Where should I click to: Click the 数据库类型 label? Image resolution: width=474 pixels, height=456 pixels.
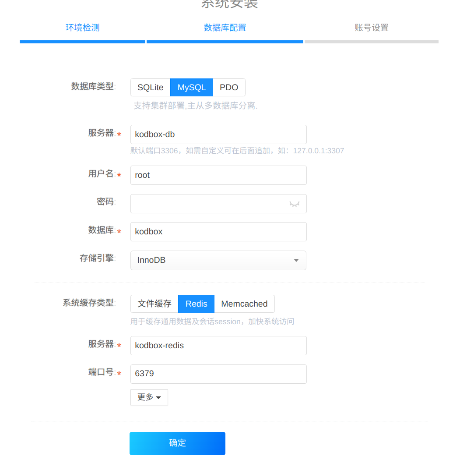click(x=93, y=86)
